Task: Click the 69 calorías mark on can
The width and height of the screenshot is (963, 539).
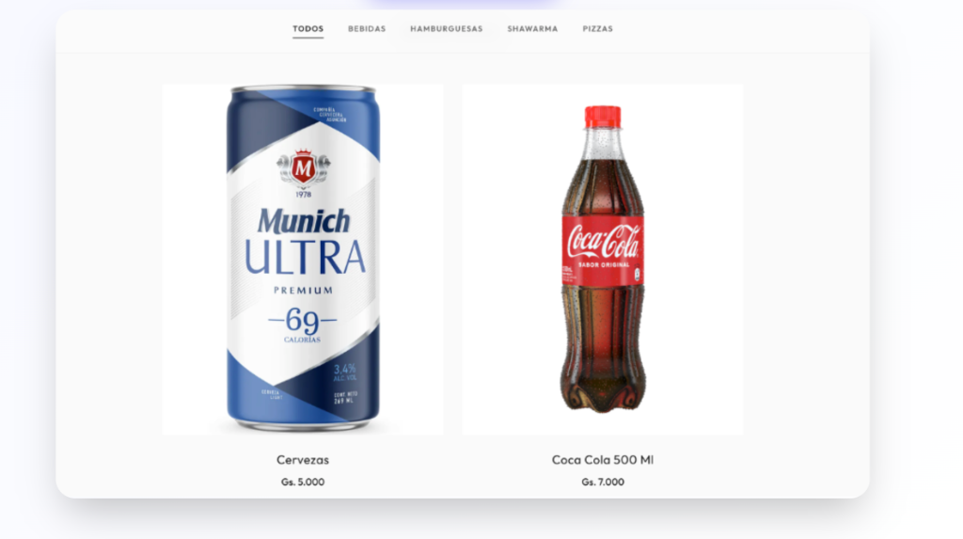Action: point(303,324)
